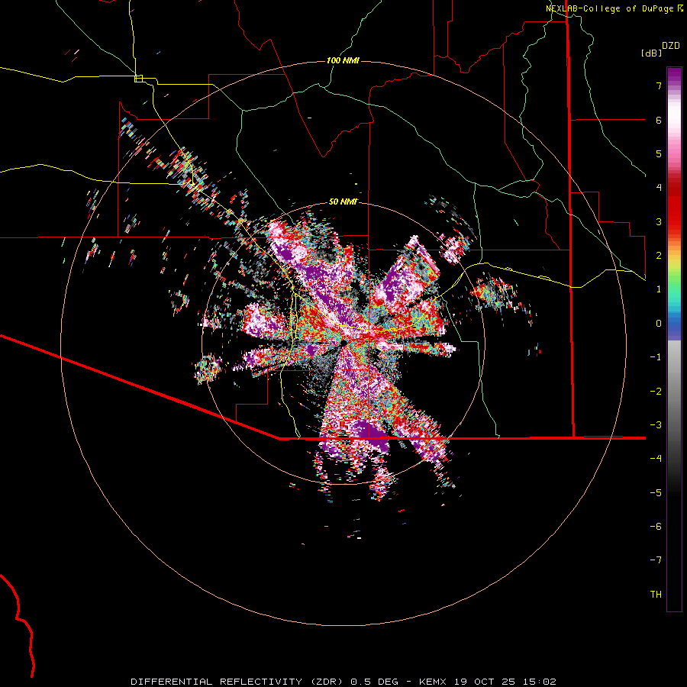This screenshot has height=687, width=687.
Task: Click the color scale value -1
Action: pos(656,357)
